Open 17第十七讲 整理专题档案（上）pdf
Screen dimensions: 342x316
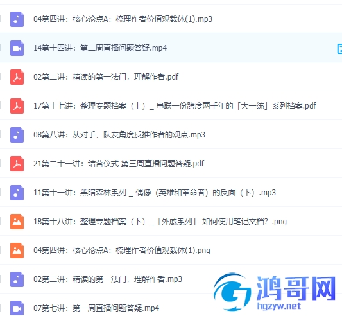pos(175,106)
